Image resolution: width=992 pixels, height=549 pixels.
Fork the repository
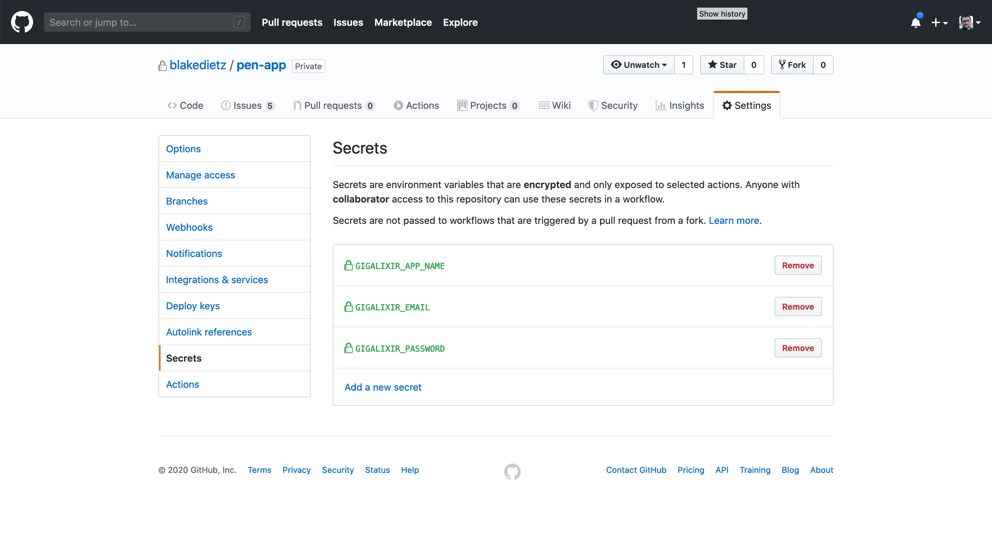pos(792,65)
